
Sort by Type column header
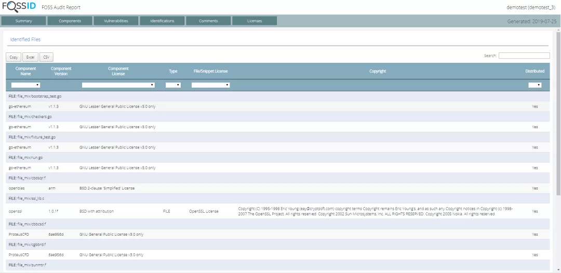tap(173, 71)
